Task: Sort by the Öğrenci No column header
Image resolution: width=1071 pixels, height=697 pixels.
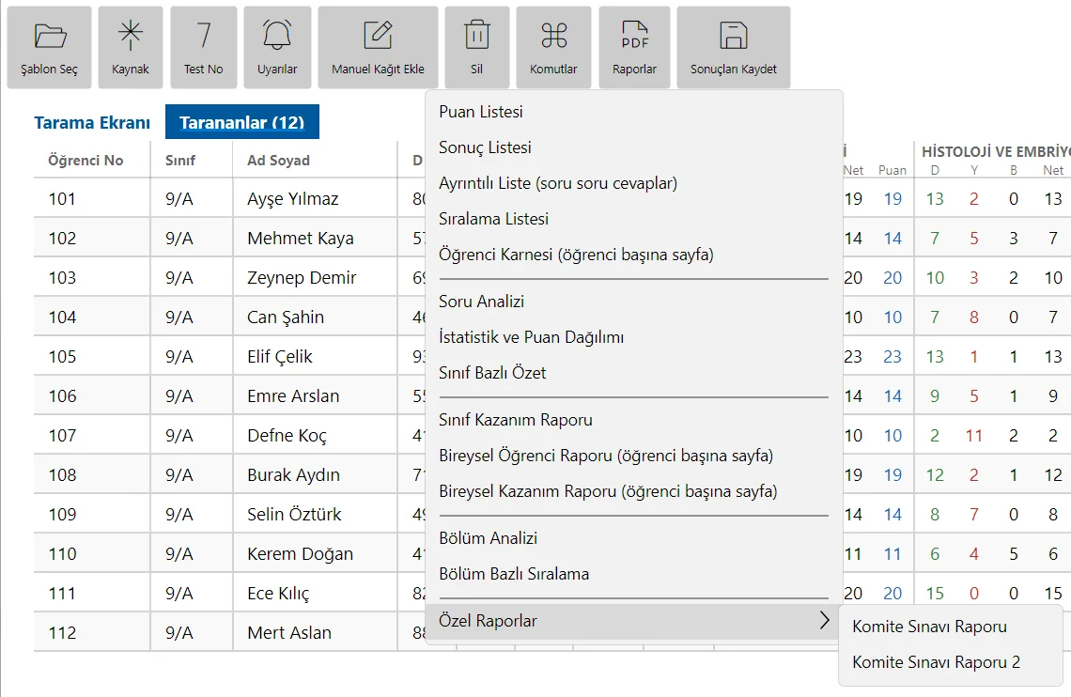Action: click(x=85, y=161)
